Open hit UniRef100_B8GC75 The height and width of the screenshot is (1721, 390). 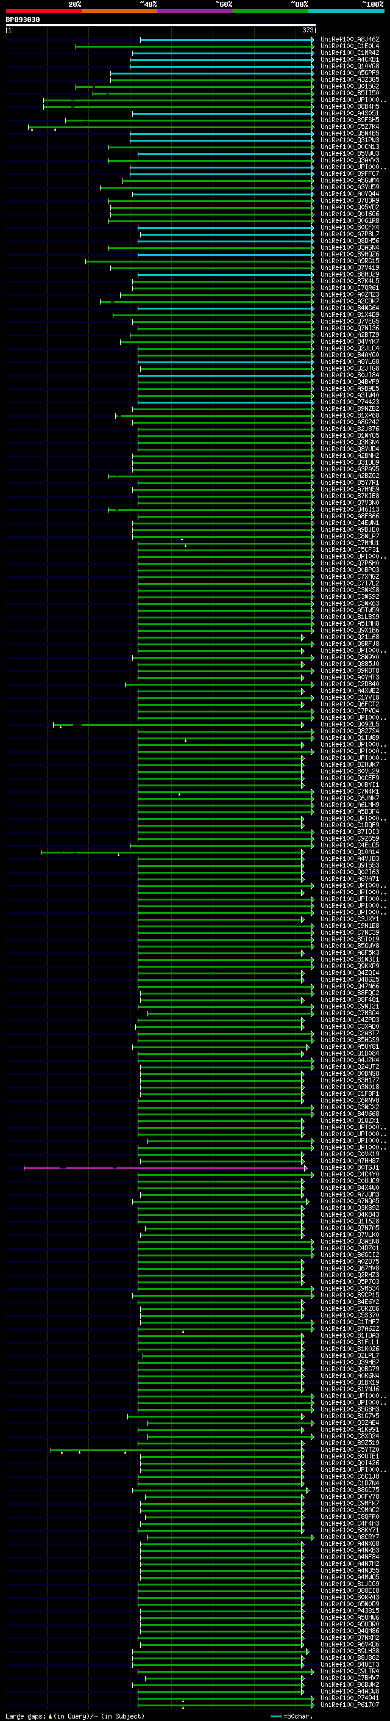pos(350,1490)
